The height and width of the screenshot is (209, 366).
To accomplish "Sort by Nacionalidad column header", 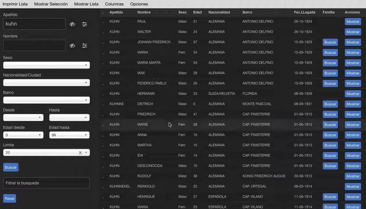I will (x=219, y=12).
